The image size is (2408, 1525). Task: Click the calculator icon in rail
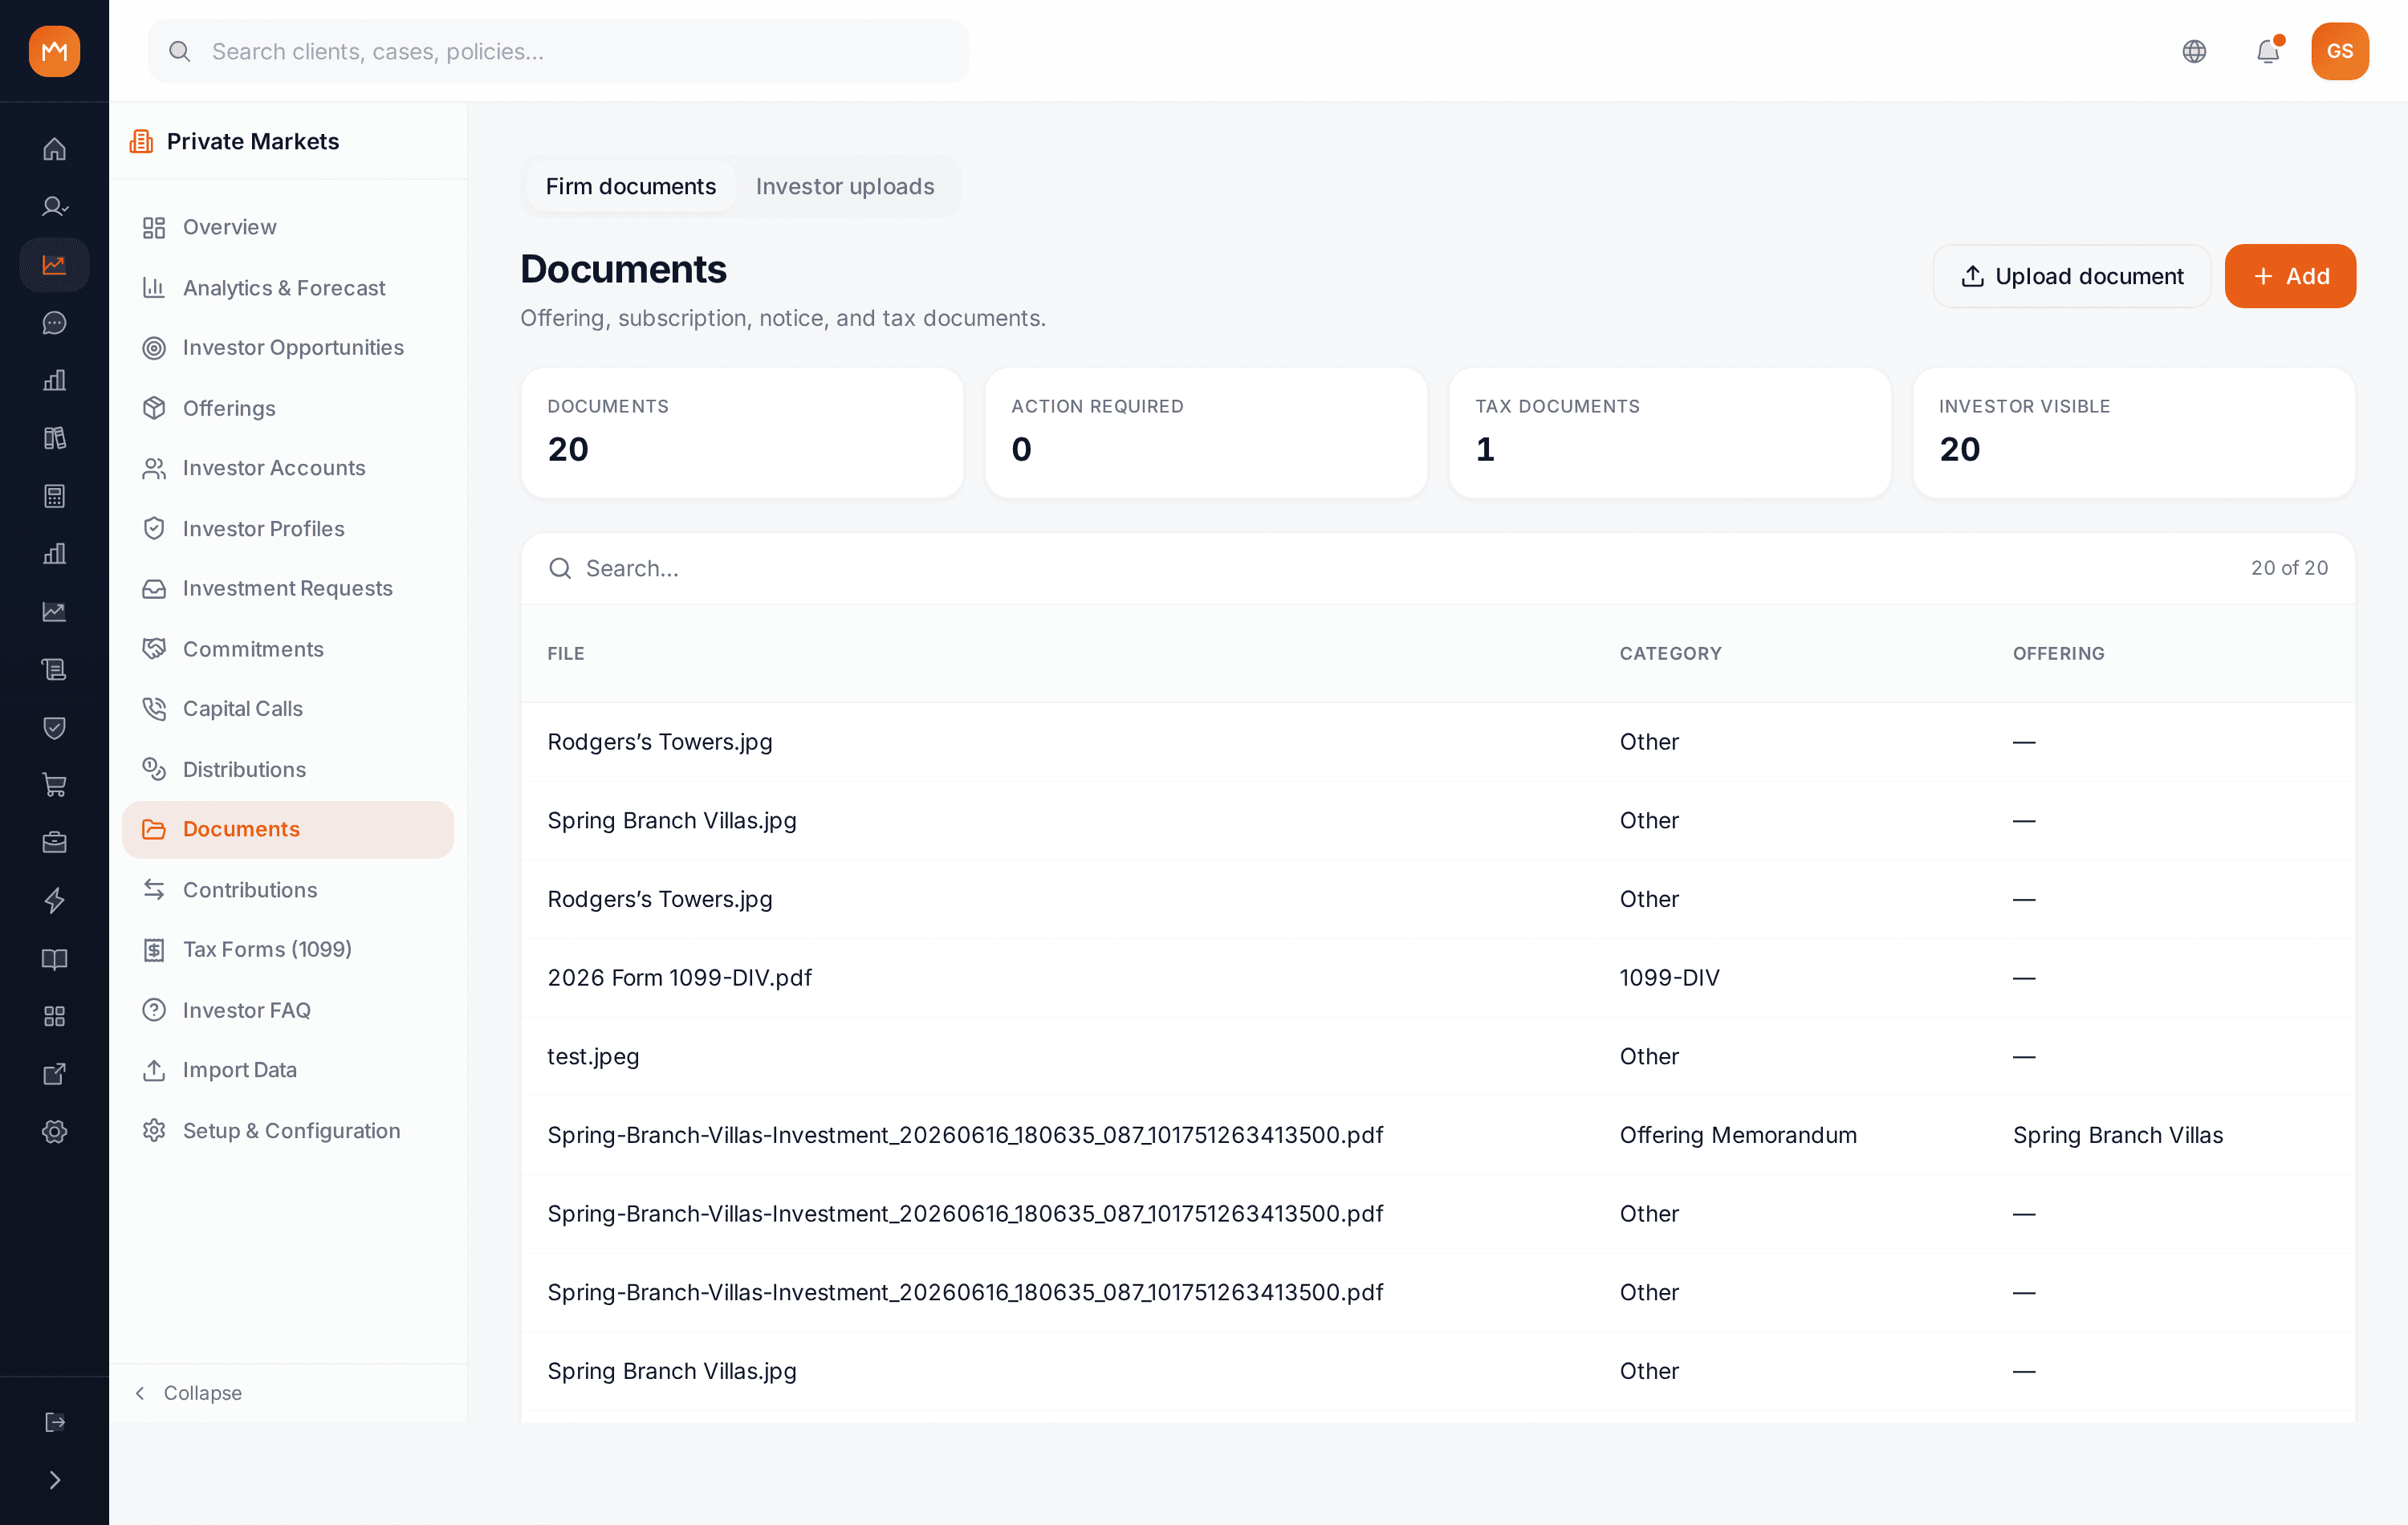click(x=54, y=496)
